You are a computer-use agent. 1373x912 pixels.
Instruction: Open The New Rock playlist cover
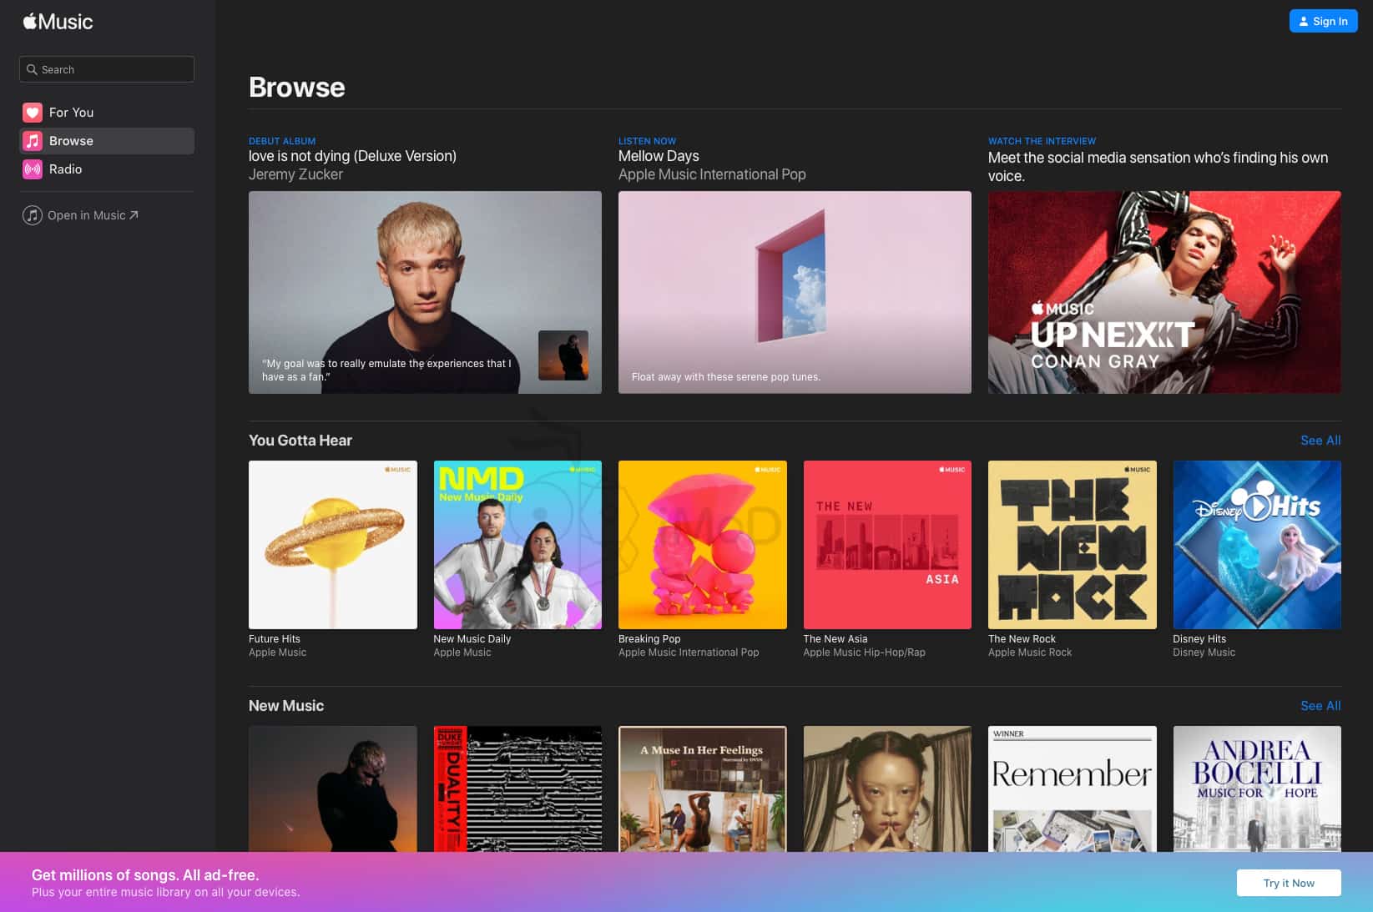pyautogui.click(x=1072, y=545)
